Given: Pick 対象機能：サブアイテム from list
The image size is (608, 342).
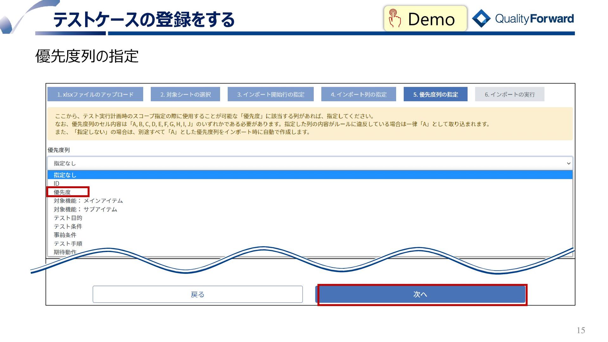Looking at the screenshot, I should tap(85, 209).
